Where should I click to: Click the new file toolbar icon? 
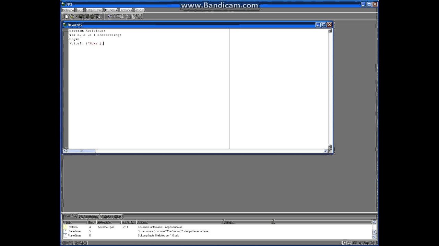pyautogui.click(x=67, y=16)
